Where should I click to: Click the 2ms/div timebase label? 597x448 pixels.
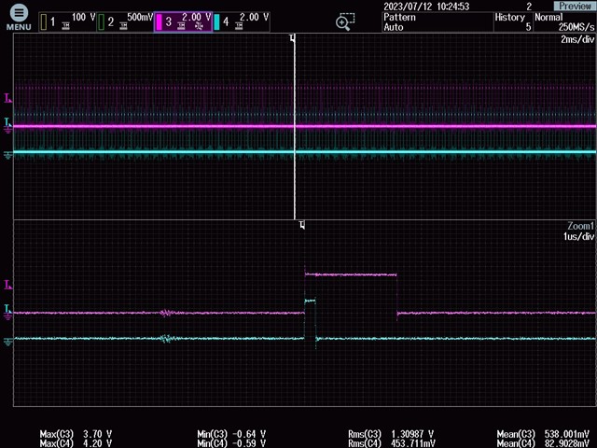click(x=577, y=39)
